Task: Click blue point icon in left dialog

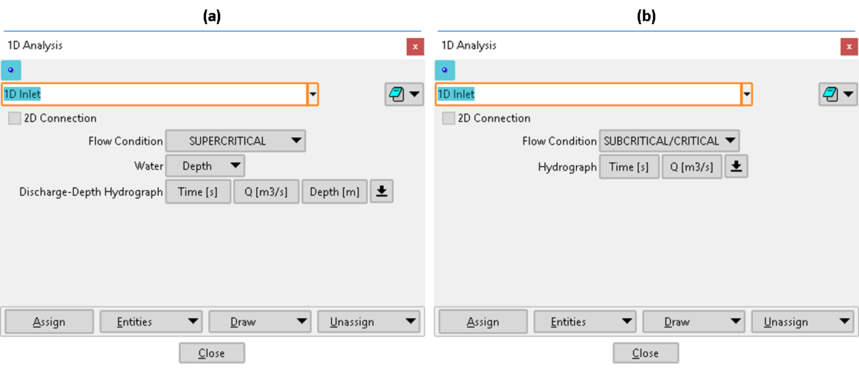Action: [11, 70]
